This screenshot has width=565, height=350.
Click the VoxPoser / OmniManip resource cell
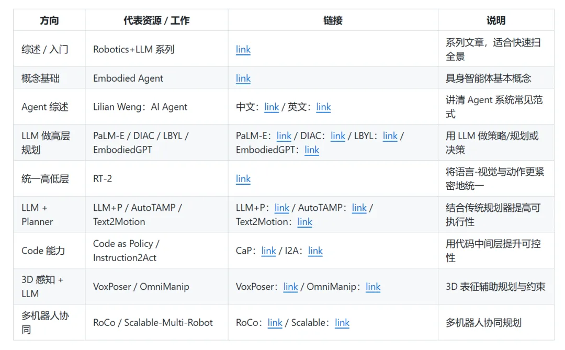coord(156,287)
